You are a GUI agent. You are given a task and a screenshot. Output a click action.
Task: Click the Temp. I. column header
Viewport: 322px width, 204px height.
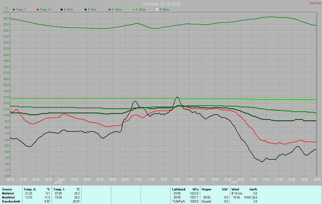pos(59,189)
